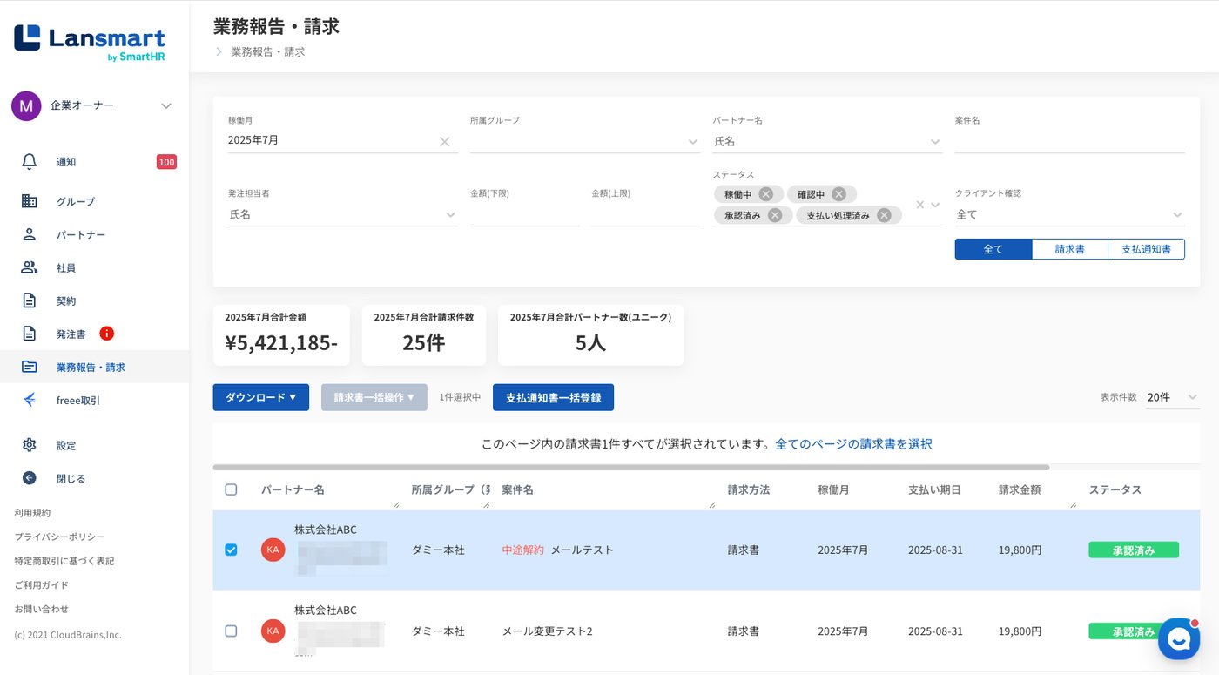
Task: Remove the 支払い処理済み status chip
Action: [x=884, y=215]
